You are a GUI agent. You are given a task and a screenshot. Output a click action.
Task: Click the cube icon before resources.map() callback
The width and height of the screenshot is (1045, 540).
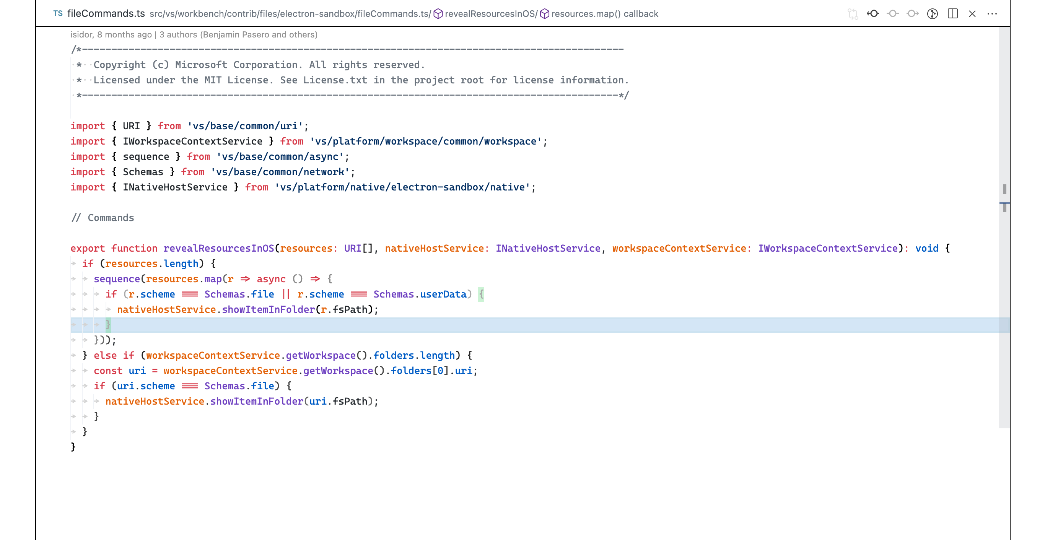tap(544, 13)
